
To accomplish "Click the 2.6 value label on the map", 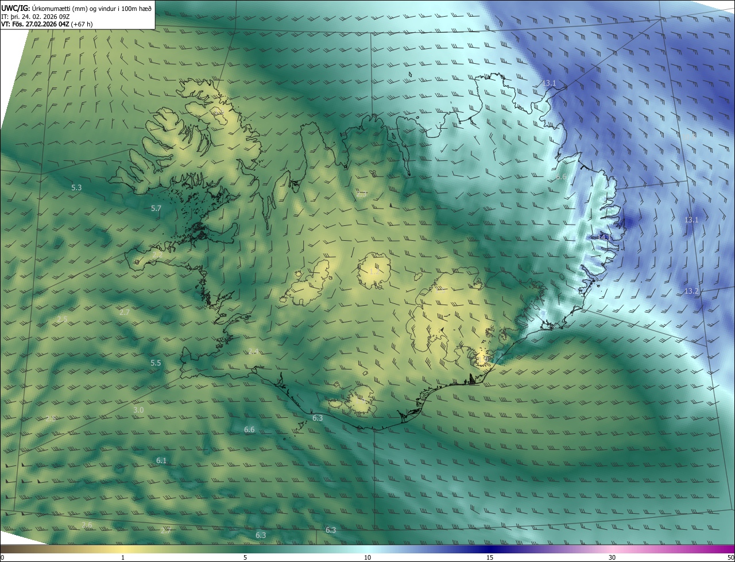I will [x=87, y=525].
